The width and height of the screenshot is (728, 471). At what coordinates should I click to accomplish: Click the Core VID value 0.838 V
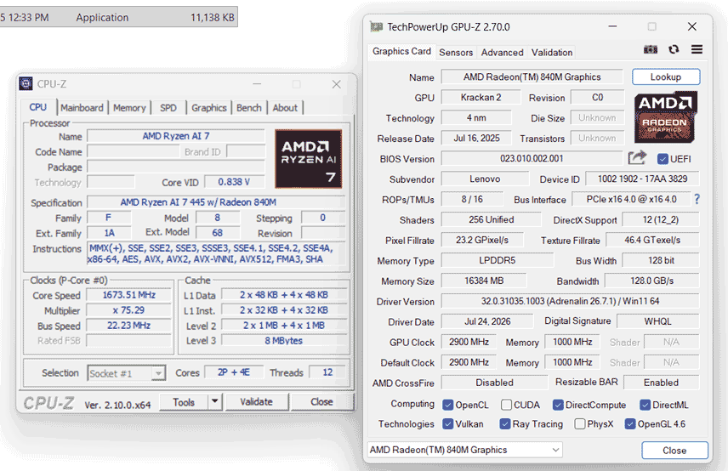coord(235,182)
